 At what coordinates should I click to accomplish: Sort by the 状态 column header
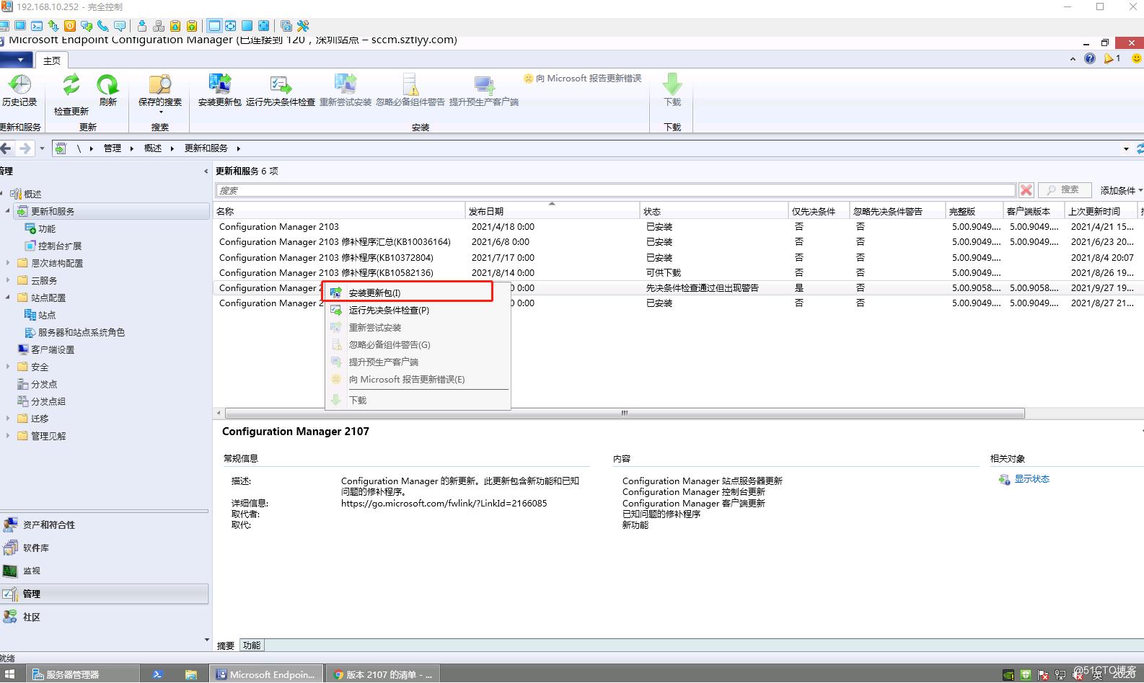tap(714, 211)
